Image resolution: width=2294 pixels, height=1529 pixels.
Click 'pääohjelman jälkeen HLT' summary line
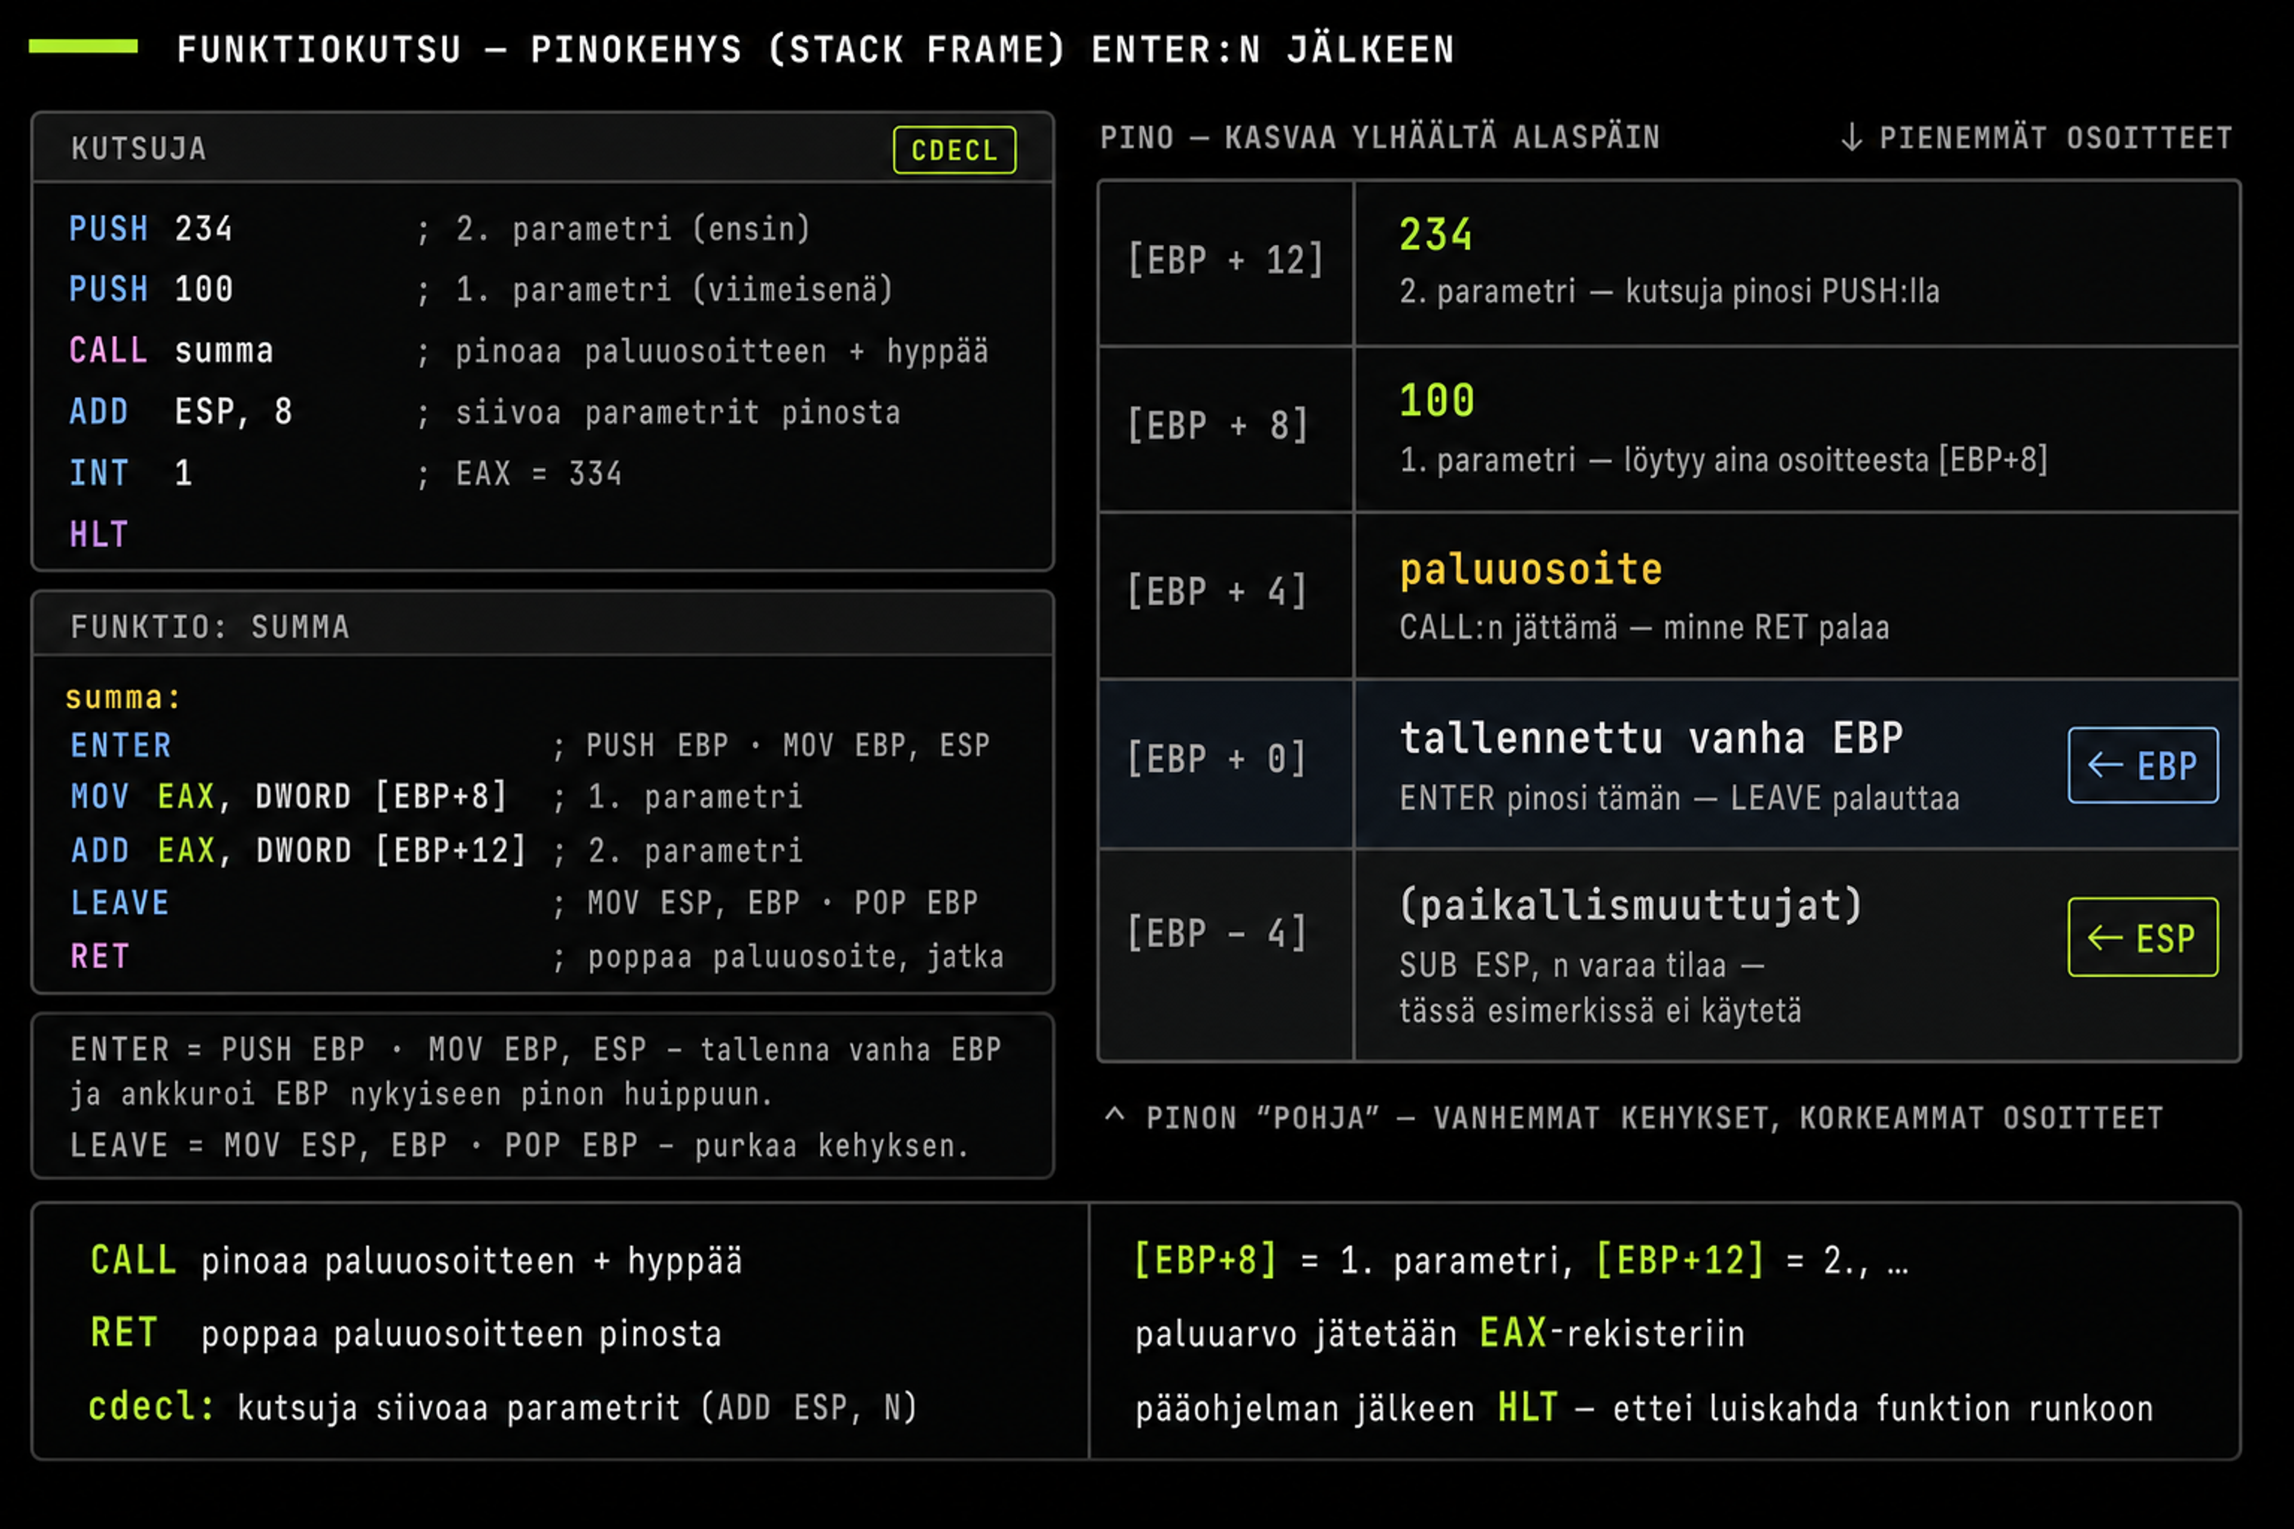pyautogui.click(x=1643, y=1409)
